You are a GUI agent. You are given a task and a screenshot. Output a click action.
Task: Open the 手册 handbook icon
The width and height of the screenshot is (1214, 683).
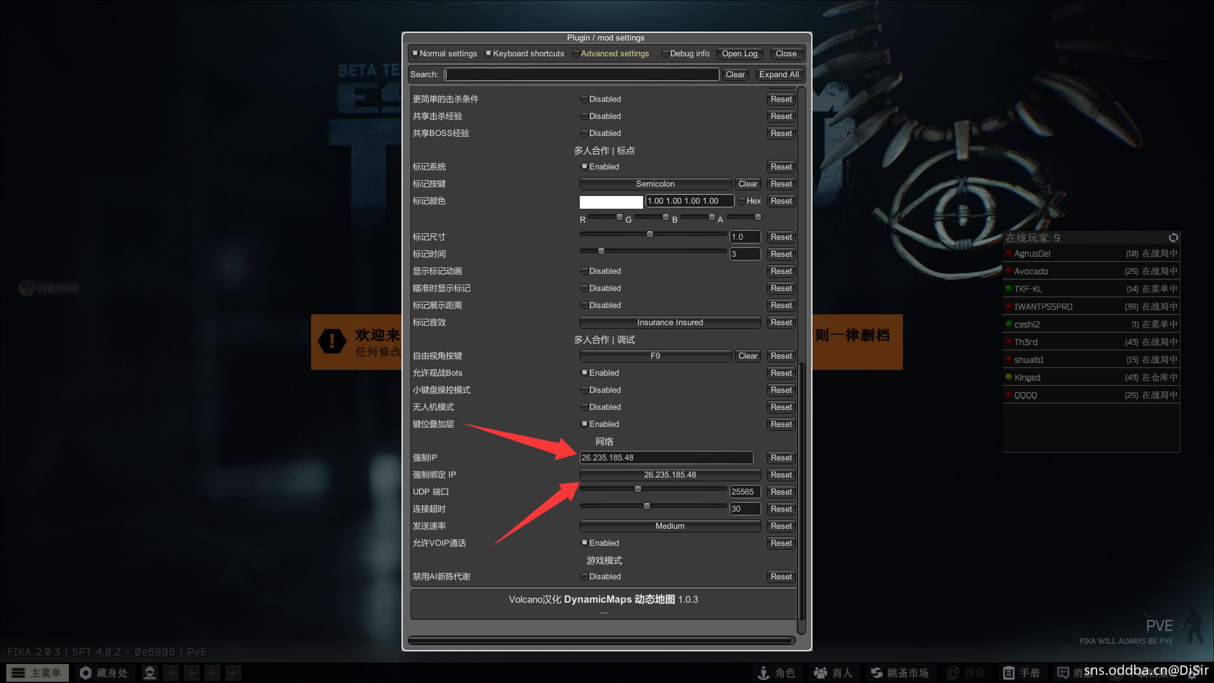[x=1009, y=673]
